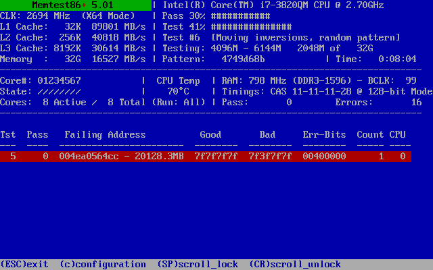Click the BCLK: 99 value

pyautogui.click(x=392, y=80)
